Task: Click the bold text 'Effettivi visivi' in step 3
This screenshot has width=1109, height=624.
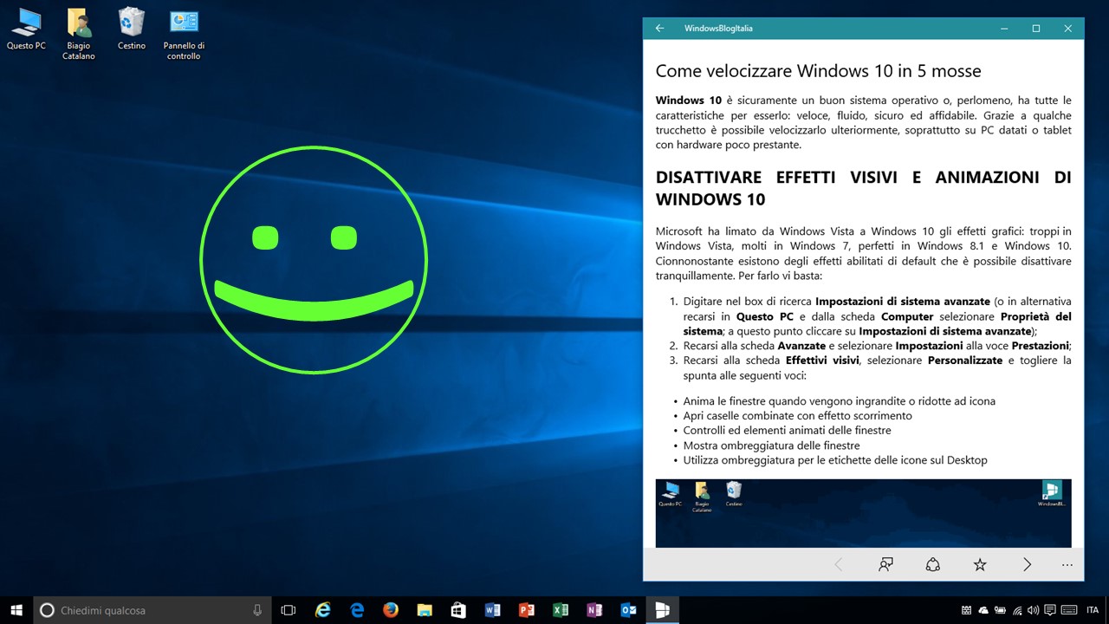Action: pos(822,361)
